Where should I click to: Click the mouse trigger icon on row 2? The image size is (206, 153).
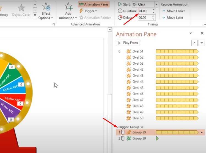[123, 138]
